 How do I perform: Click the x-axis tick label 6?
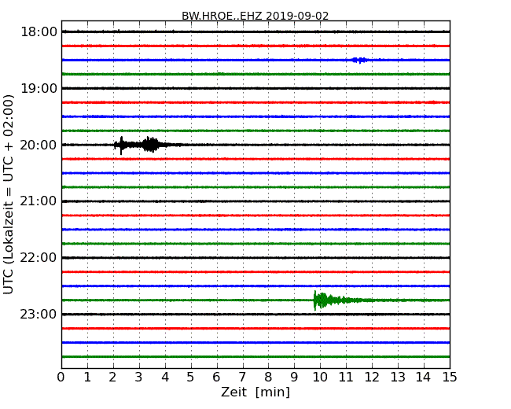pos(216,377)
